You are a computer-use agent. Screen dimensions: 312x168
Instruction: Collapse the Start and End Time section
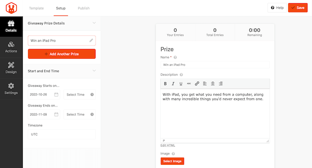point(94,71)
